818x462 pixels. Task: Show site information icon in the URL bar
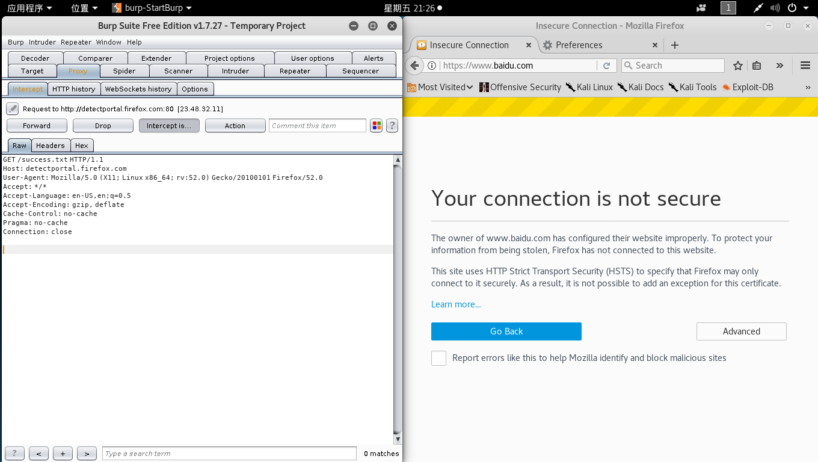click(432, 66)
